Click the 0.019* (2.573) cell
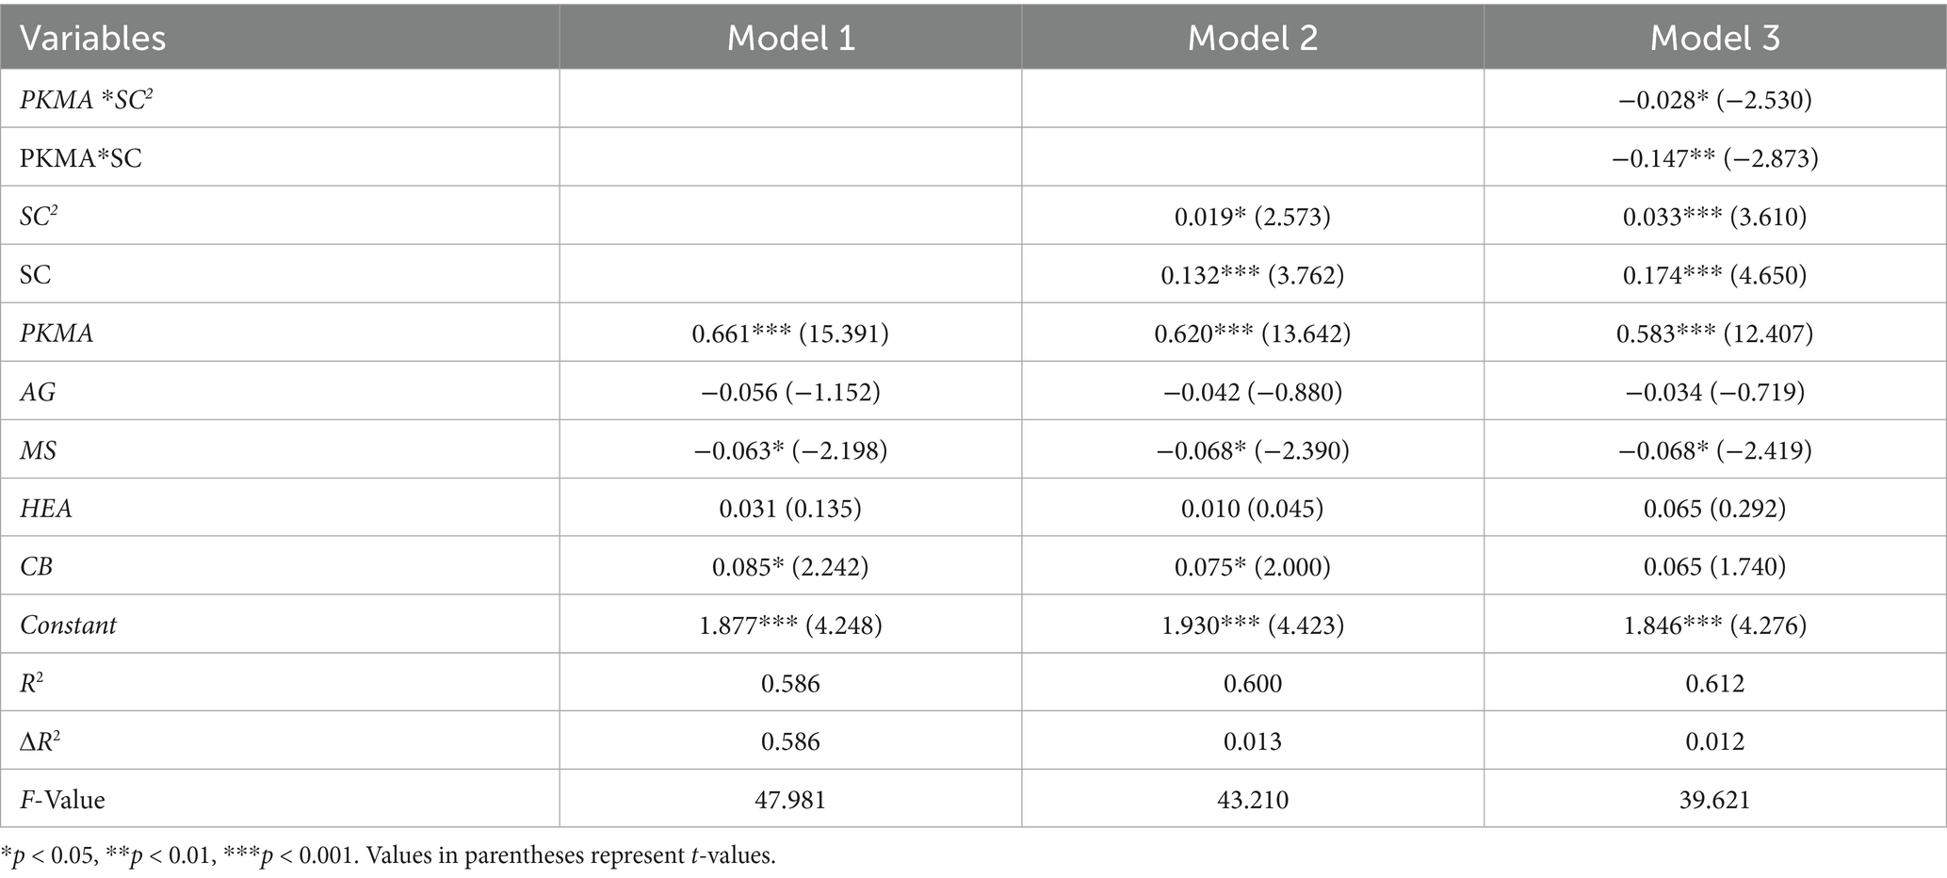This screenshot has width=1947, height=878. pyautogui.click(x=1252, y=217)
